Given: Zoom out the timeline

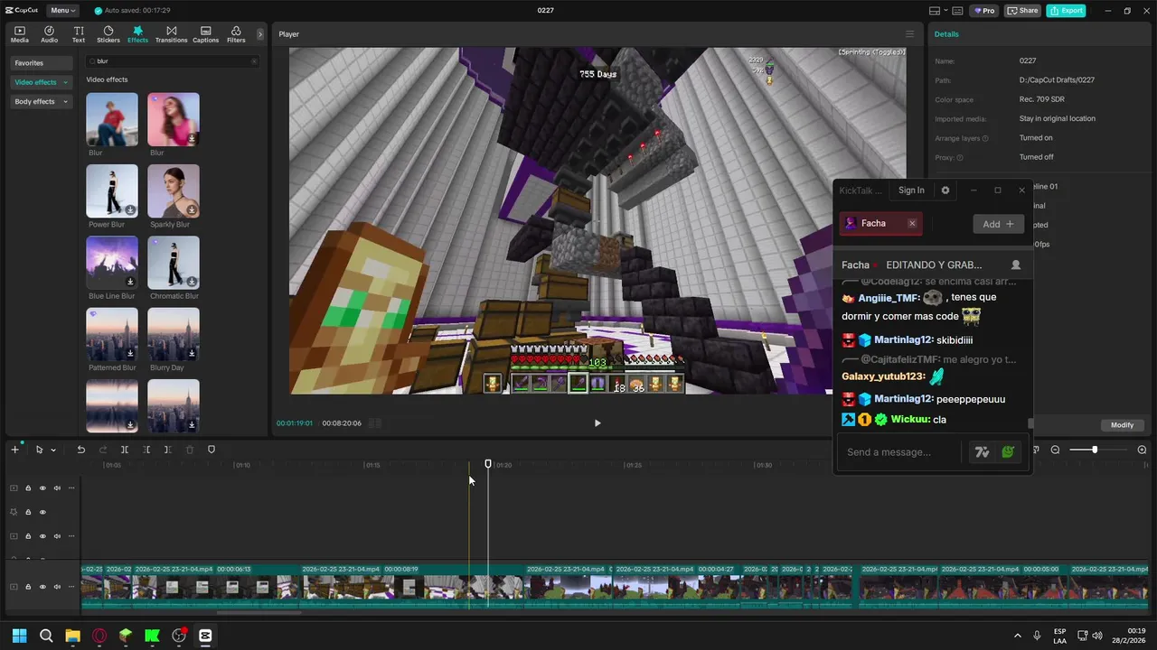Looking at the screenshot, I should (x=1055, y=450).
